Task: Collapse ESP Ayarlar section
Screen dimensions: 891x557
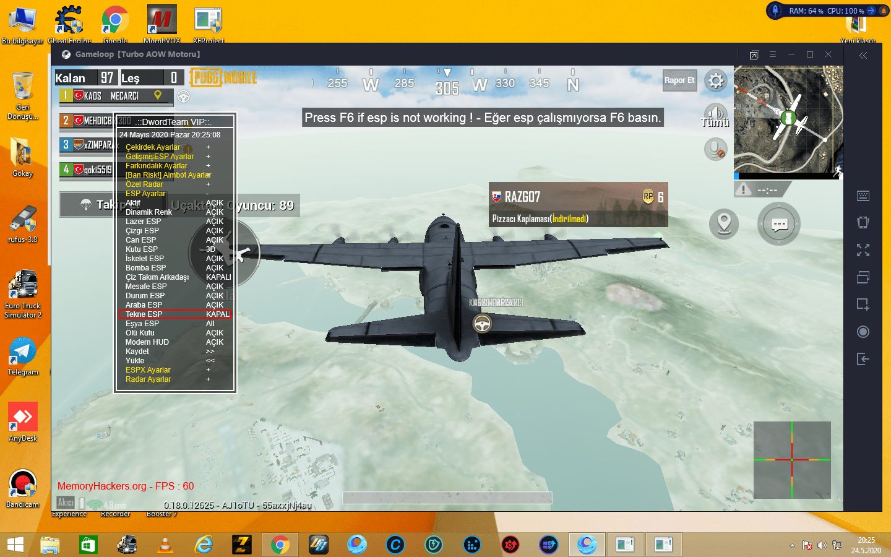Action: coord(175,194)
